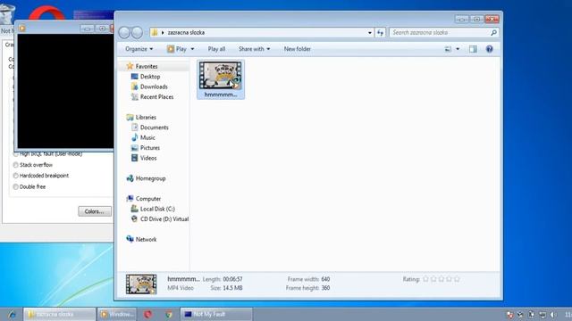Rate the video one star
Screen dimensions: 572x321
(x=425, y=279)
